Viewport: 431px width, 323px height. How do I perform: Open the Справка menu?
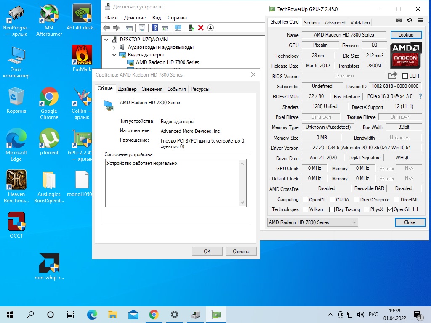pyautogui.click(x=177, y=18)
